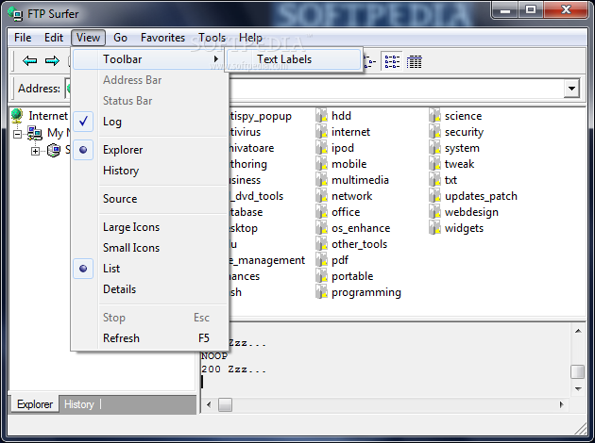Image resolution: width=595 pixels, height=443 pixels.
Task: Choose Large Icons view option
Action: click(150, 227)
